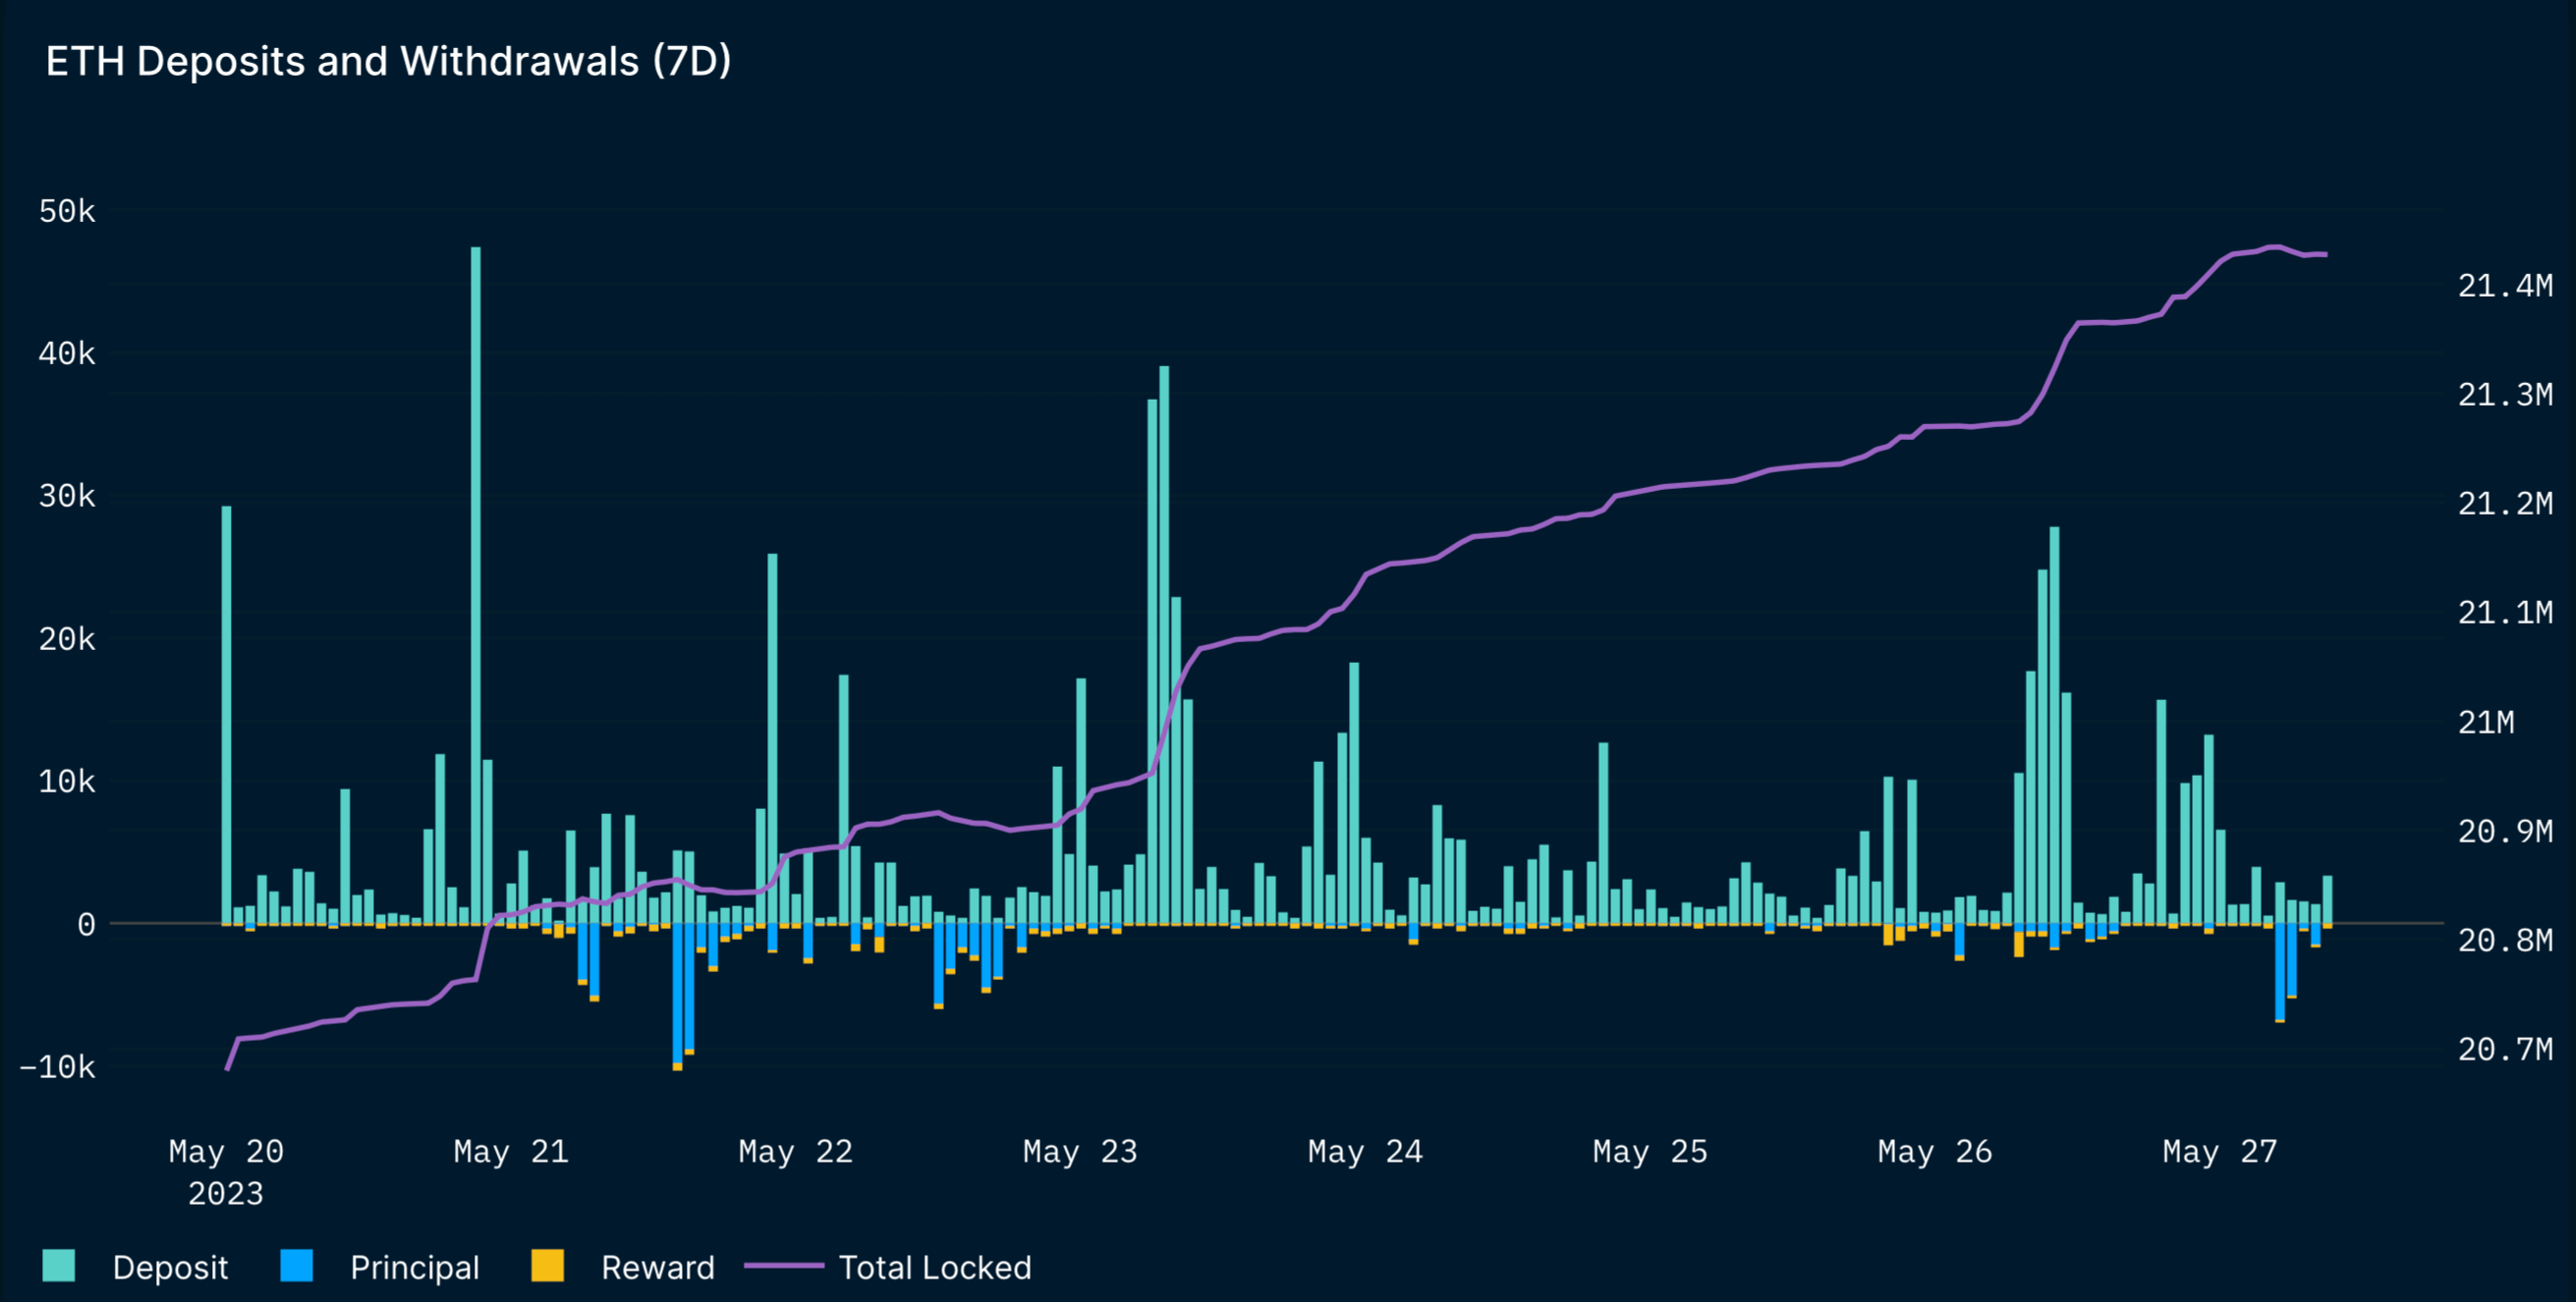Toggle the Reward series legend label

[x=657, y=1267]
